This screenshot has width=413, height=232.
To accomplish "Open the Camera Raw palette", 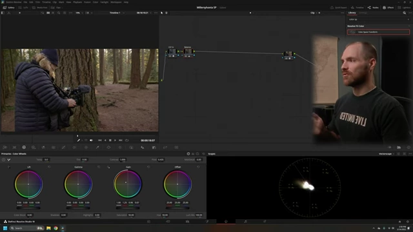I will (x=5, y=148).
